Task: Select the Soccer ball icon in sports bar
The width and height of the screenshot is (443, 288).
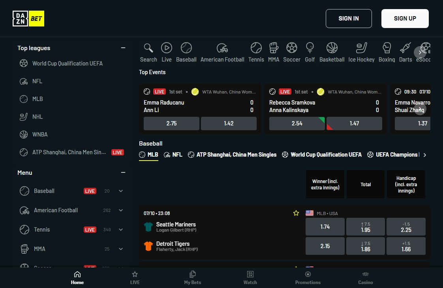Action: (291, 48)
